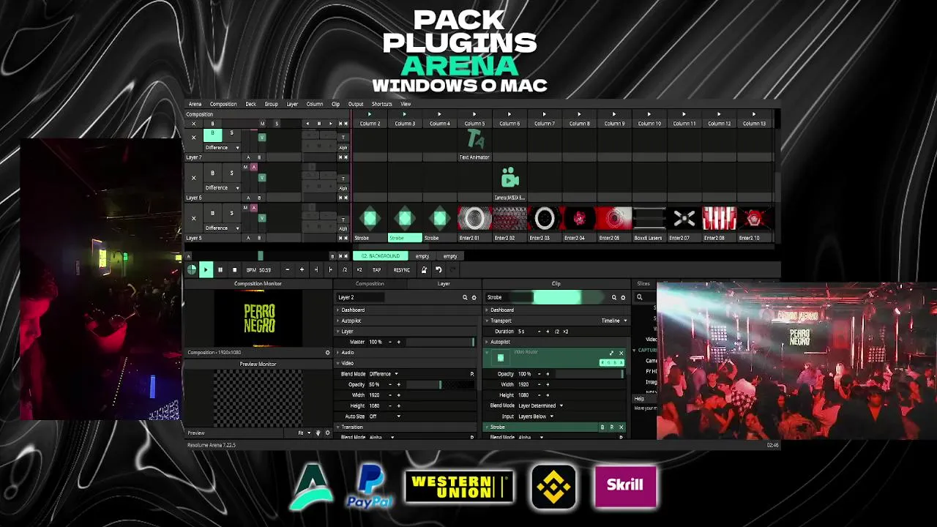Start composition playback in transport bar
Viewport: 937px width, 527px height.
point(206,269)
